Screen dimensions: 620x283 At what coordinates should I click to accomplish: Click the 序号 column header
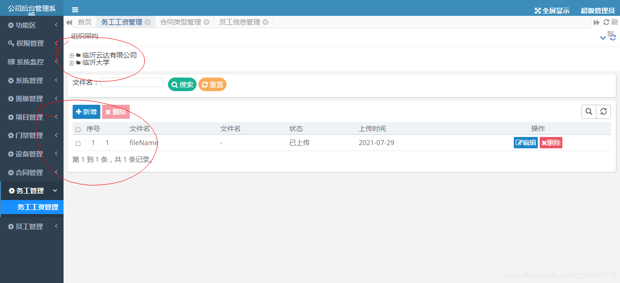[x=93, y=129]
